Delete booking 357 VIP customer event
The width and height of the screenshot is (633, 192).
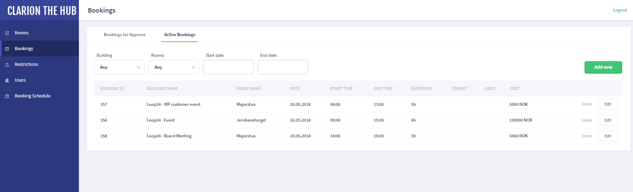pos(586,104)
